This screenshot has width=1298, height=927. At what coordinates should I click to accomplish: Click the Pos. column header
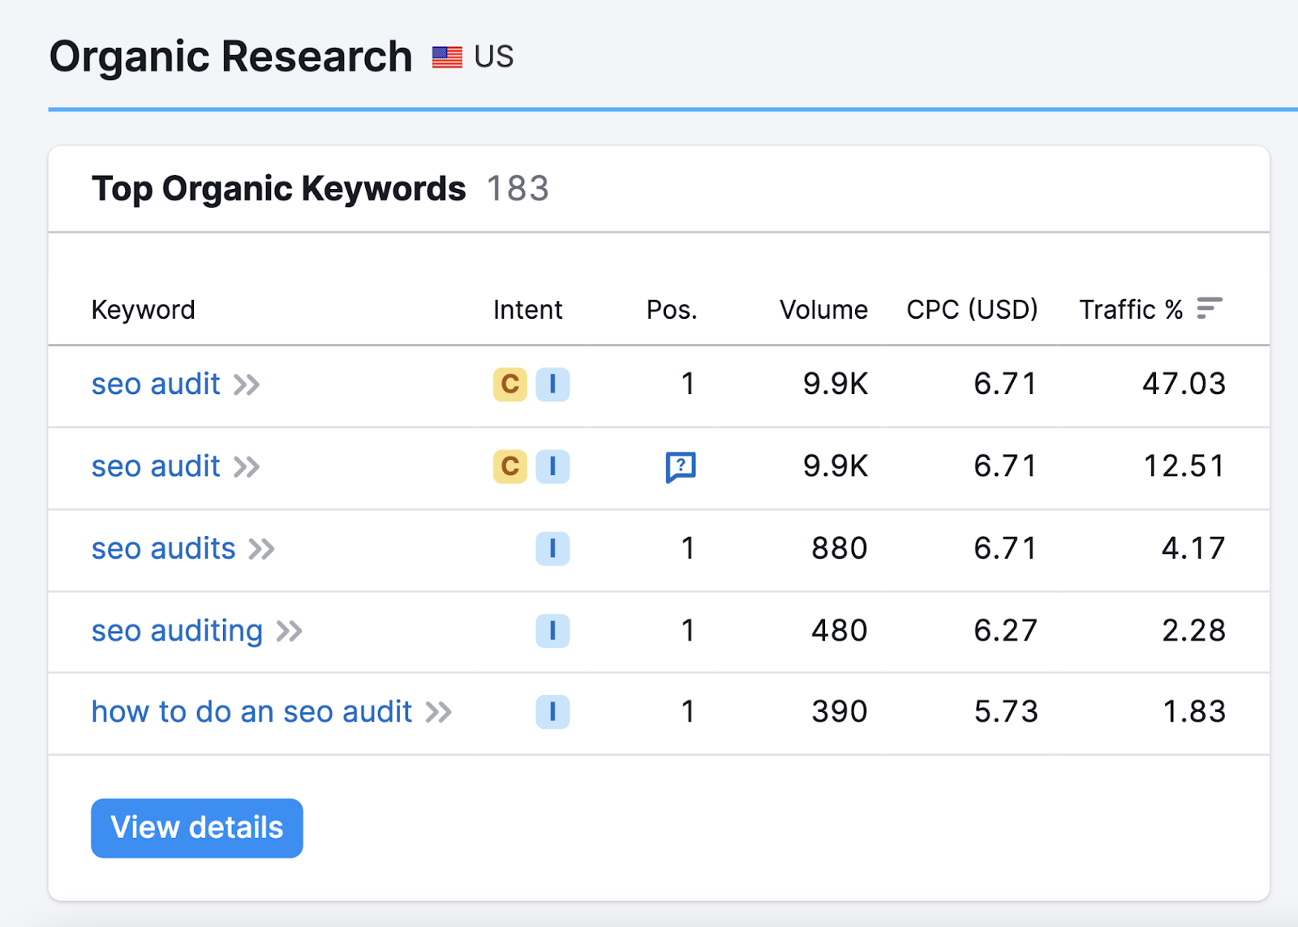click(x=671, y=309)
